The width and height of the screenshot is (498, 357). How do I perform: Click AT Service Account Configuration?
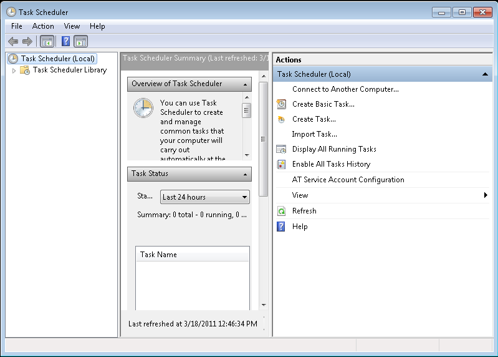pyautogui.click(x=348, y=180)
